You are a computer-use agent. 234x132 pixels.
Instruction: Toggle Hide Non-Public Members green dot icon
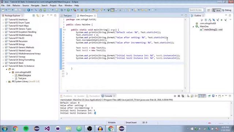point(222,20)
